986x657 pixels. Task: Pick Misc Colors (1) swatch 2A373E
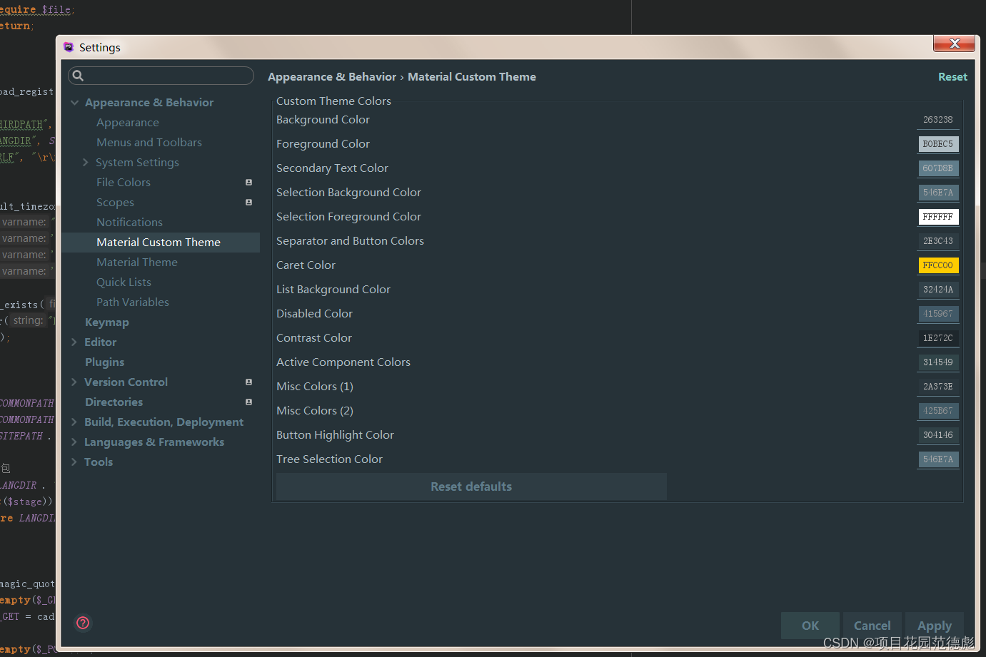click(x=938, y=387)
